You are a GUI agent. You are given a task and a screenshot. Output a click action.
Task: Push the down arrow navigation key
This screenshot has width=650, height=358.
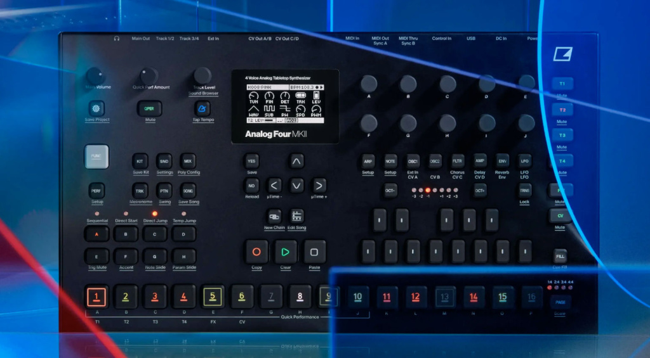[296, 186]
